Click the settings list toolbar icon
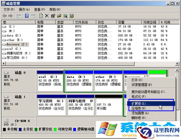This screenshot has width=181, height=139. [71, 16]
